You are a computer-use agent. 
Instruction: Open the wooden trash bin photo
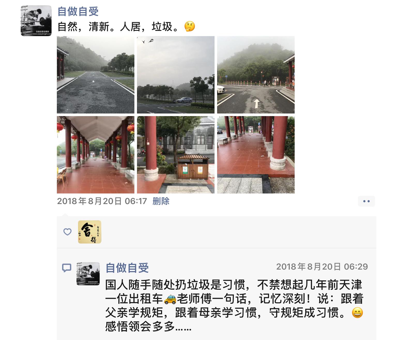[x=176, y=155]
